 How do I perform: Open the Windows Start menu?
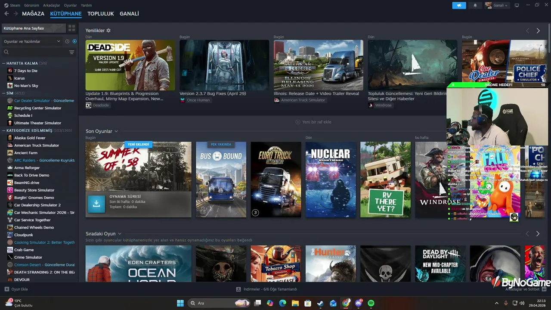[180, 303]
